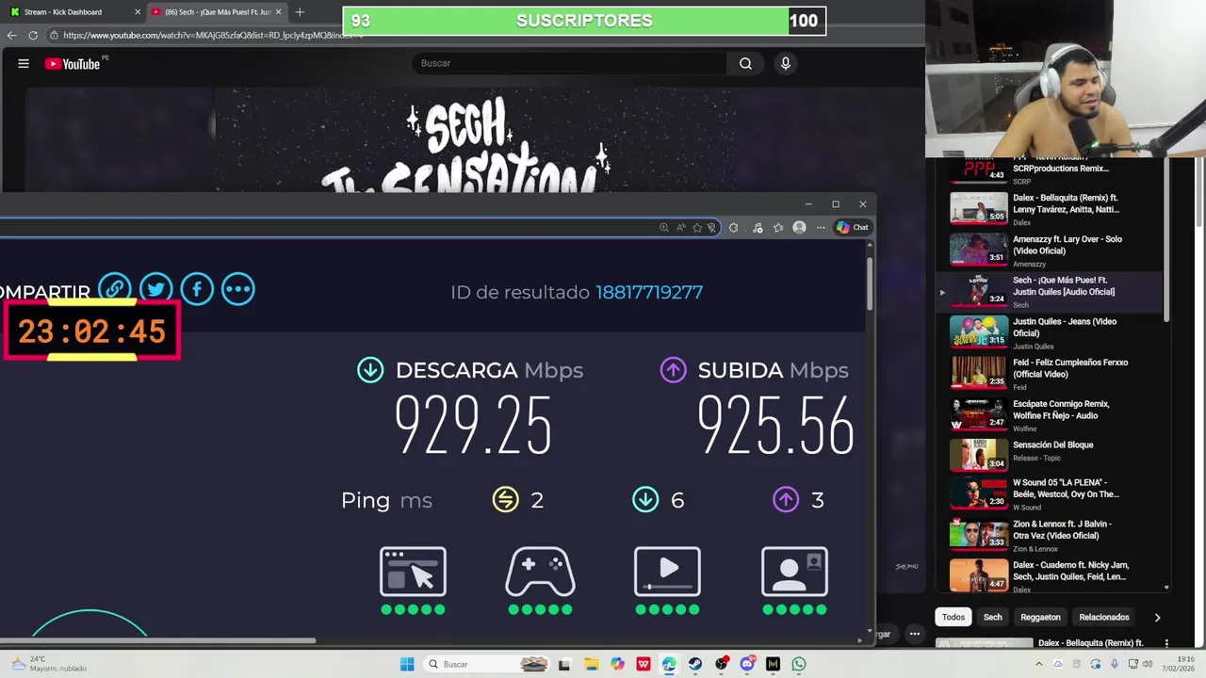
Task: Open more share options ellipsis icon
Action: [x=238, y=288]
